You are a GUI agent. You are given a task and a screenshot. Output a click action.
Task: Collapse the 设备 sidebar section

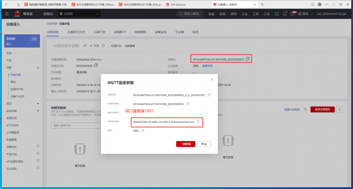[37, 67]
